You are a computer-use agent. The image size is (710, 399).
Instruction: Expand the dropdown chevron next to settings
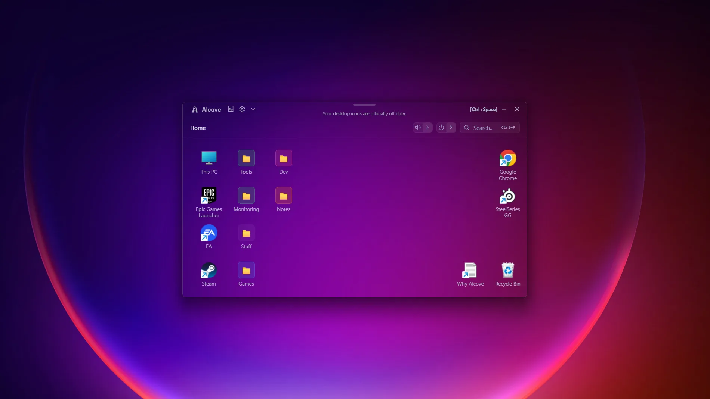[x=253, y=109]
